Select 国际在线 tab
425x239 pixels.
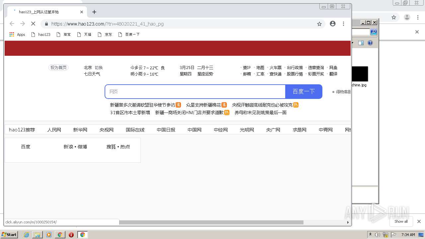[x=135, y=130]
